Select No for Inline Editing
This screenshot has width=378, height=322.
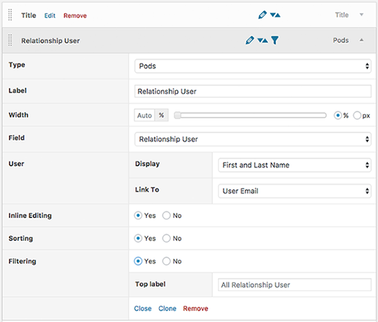pos(166,215)
